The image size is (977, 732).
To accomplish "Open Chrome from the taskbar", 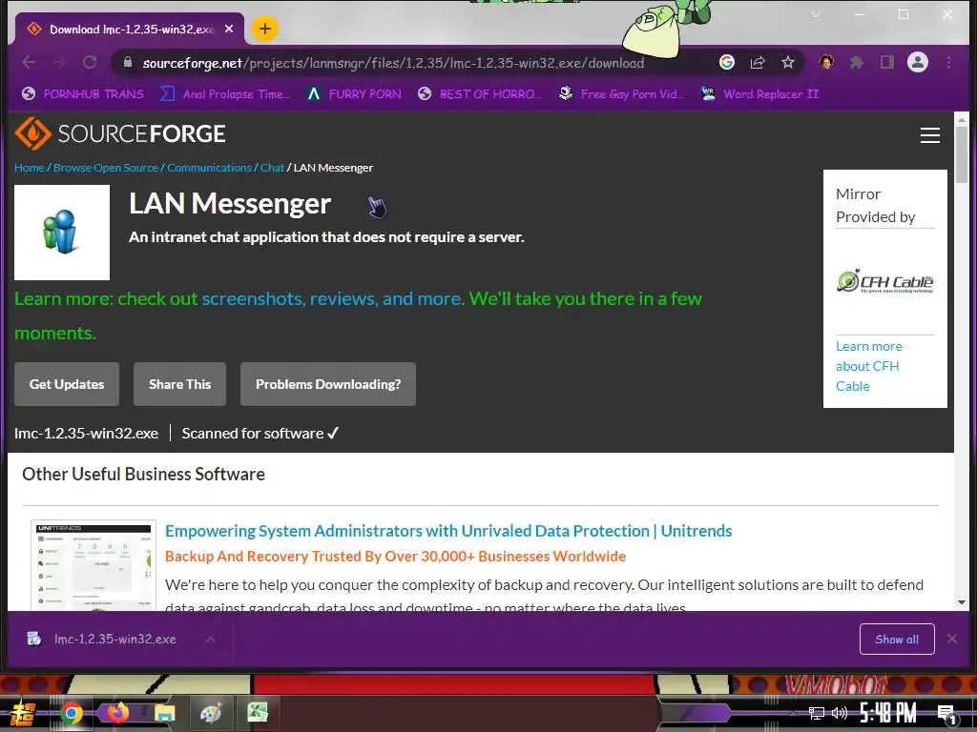I will point(71,713).
